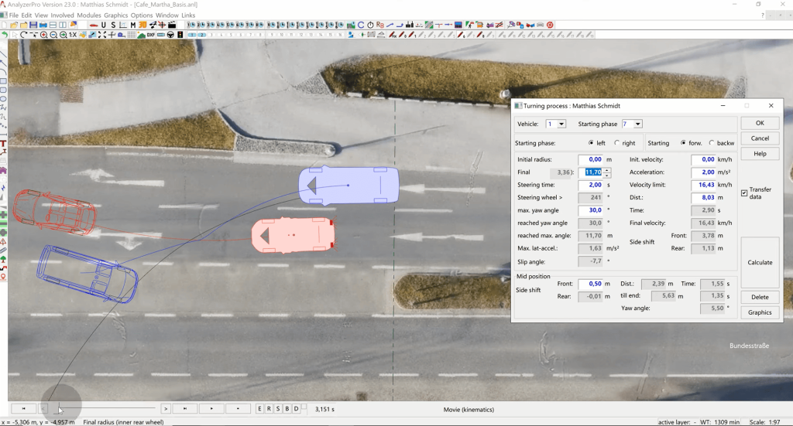793x426 pixels.
Task: Open the DXF import toolbar icon
Action: click(x=150, y=35)
